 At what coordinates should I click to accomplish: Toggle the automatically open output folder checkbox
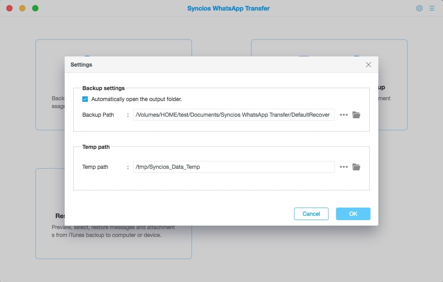point(85,99)
